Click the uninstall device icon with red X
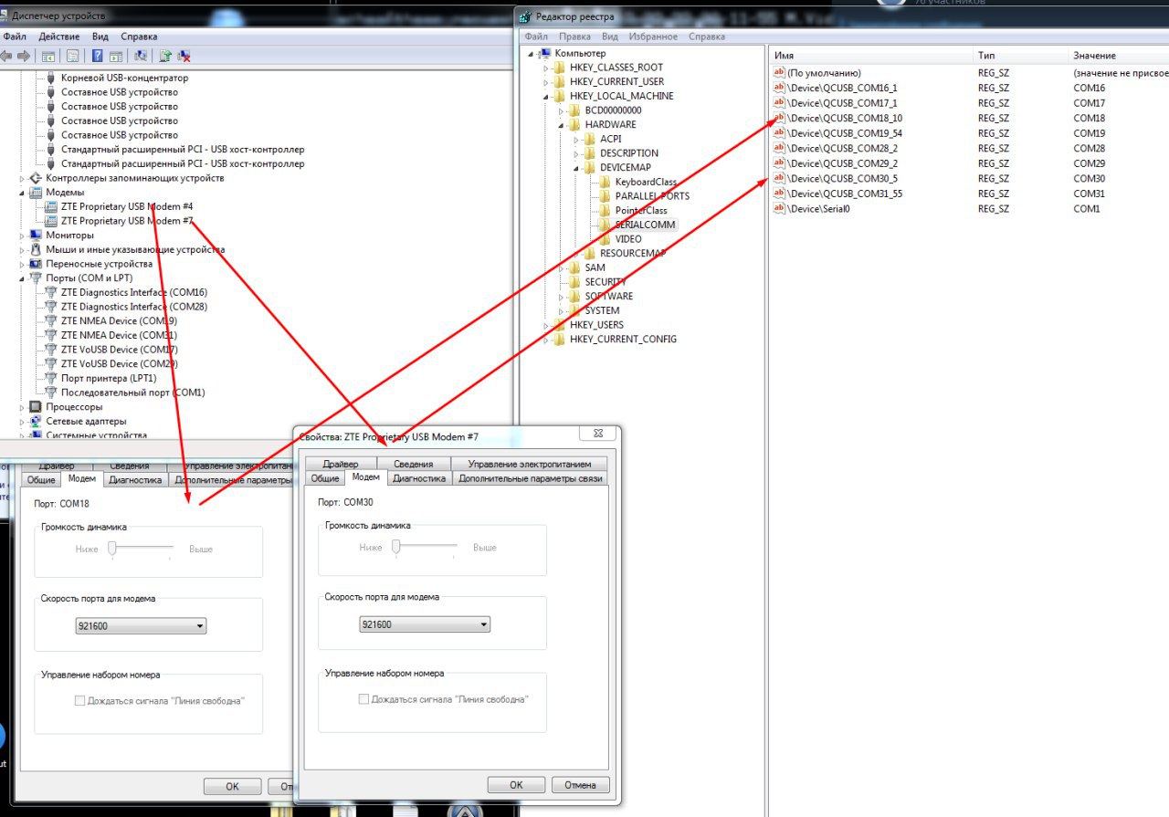 click(184, 56)
